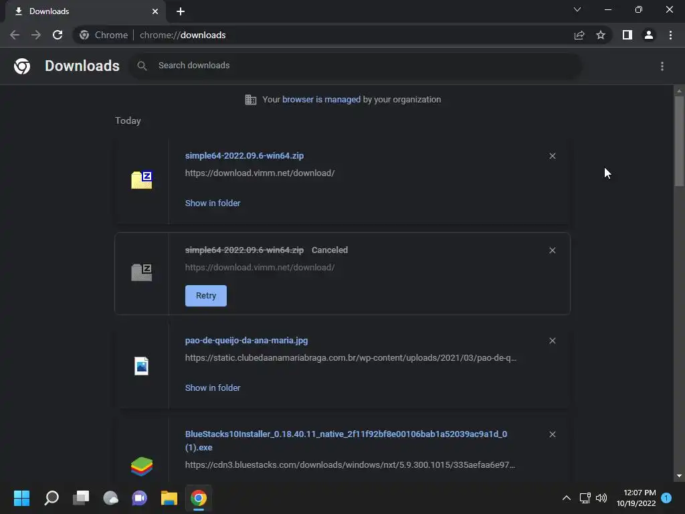Open the Teams Chat taskbar icon
685x514 pixels.
pyautogui.click(x=140, y=498)
